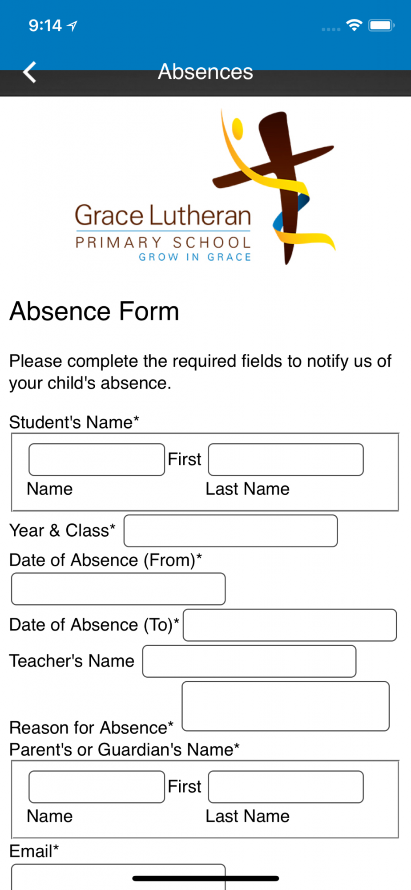Image resolution: width=411 pixels, height=890 pixels.
Task: Click the student's first name field
Action: [97, 460]
